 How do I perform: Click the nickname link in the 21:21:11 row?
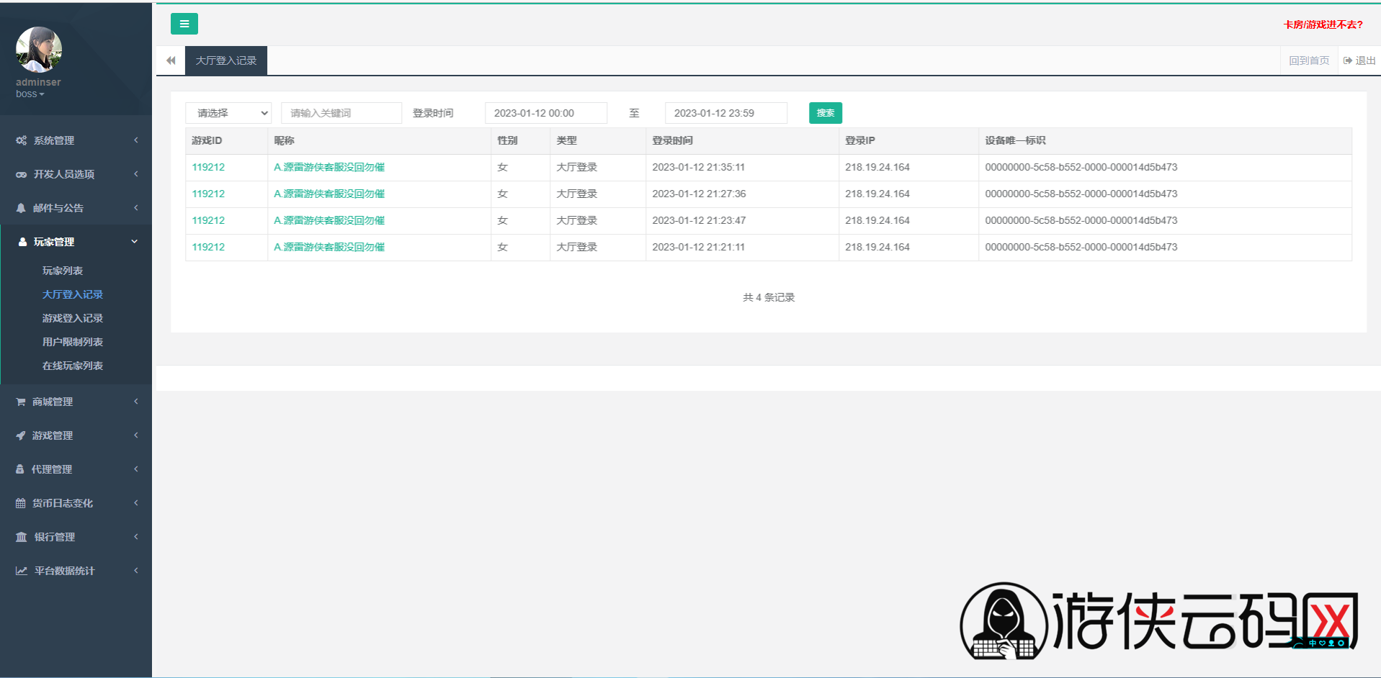pyautogui.click(x=329, y=247)
